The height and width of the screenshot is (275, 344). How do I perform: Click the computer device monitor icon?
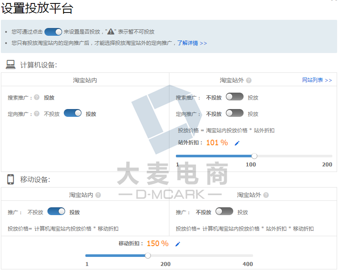[11, 65]
